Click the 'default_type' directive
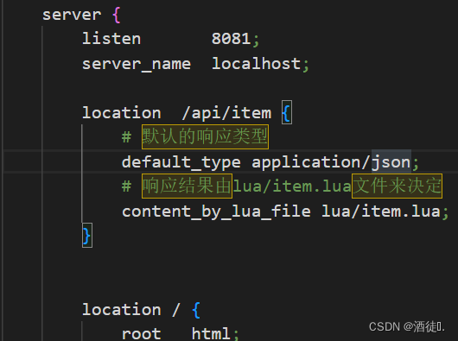The image size is (458, 341). coord(181,162)
